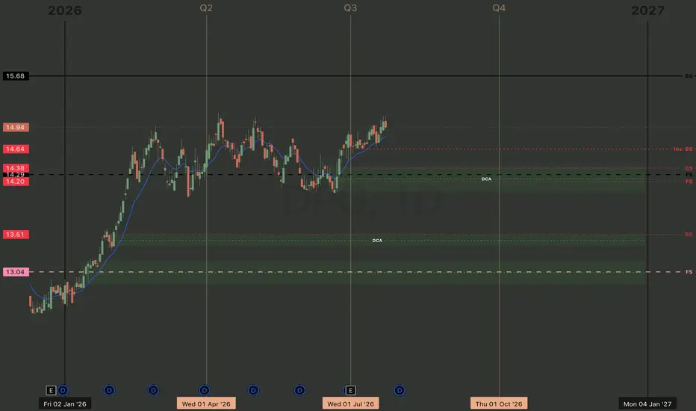Select the 13.04 price level tag
This screenshot has height=411, width=696.
pos(16,272)
